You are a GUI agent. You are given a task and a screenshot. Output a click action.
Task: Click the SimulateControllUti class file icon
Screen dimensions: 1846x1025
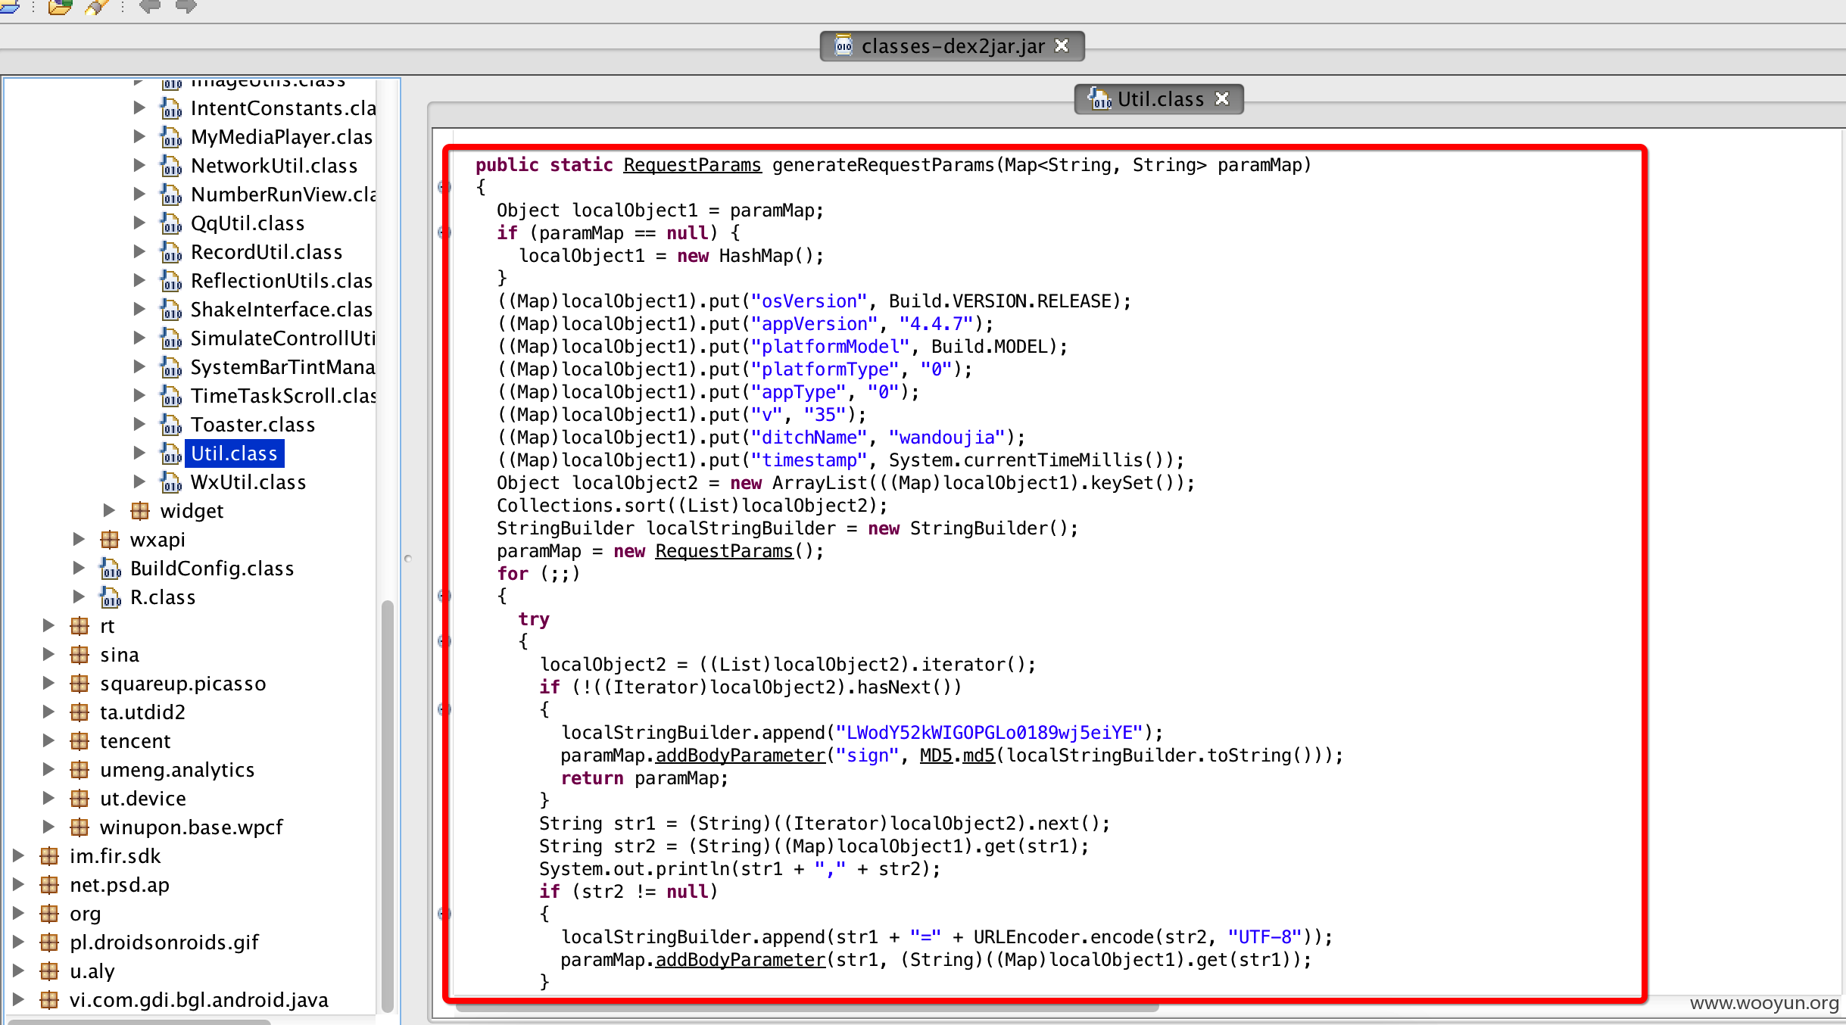172,338
